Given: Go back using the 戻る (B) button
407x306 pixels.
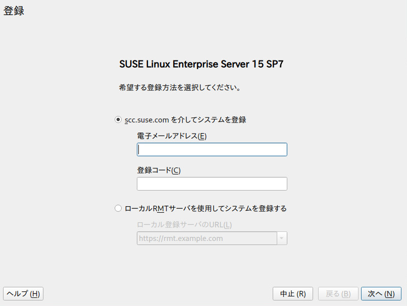Looking at the screenshot, I should pos(338,293).
